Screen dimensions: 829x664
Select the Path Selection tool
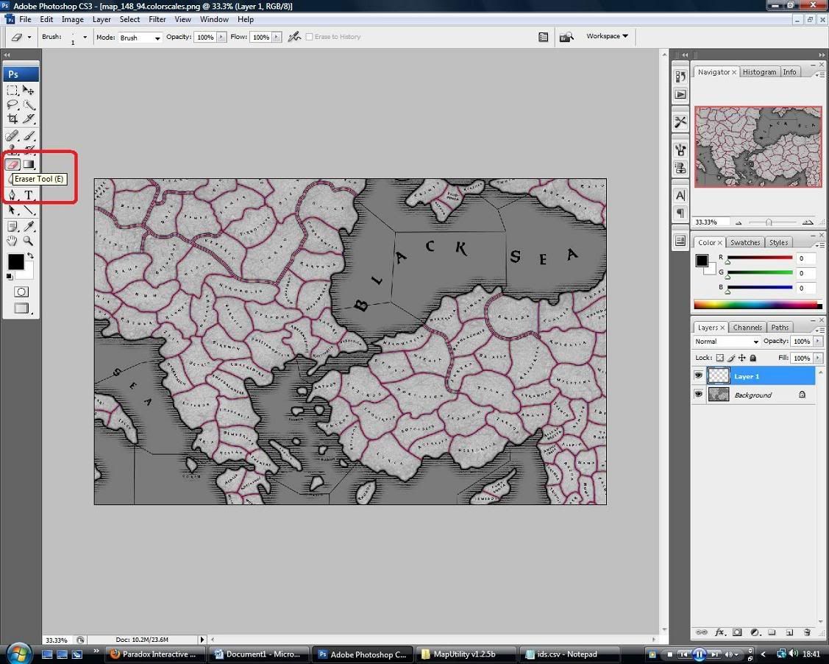13,210
